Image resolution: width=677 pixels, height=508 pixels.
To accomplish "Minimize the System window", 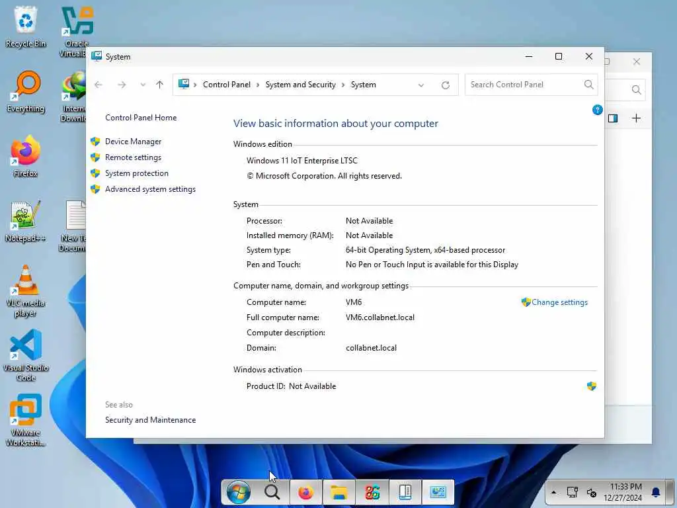I will [x=528, y=57].
